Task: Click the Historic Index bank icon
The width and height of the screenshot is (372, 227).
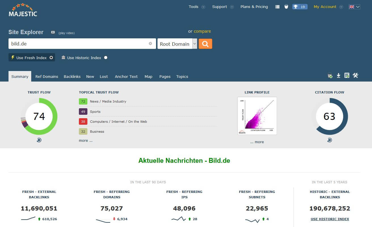Action: pos(63,57)
